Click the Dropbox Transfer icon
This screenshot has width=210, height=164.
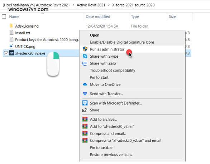click(x=85, y=94)
